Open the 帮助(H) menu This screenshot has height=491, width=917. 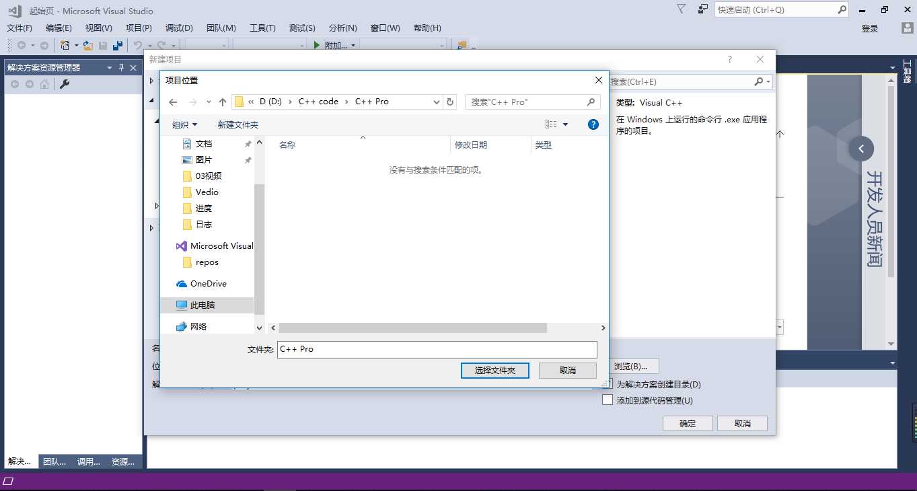coord(427,28)
